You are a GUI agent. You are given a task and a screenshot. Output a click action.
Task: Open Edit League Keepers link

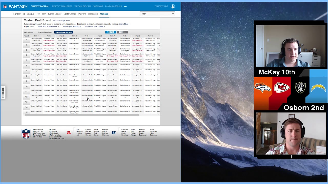pyautogui.click(x=72, y=27)
